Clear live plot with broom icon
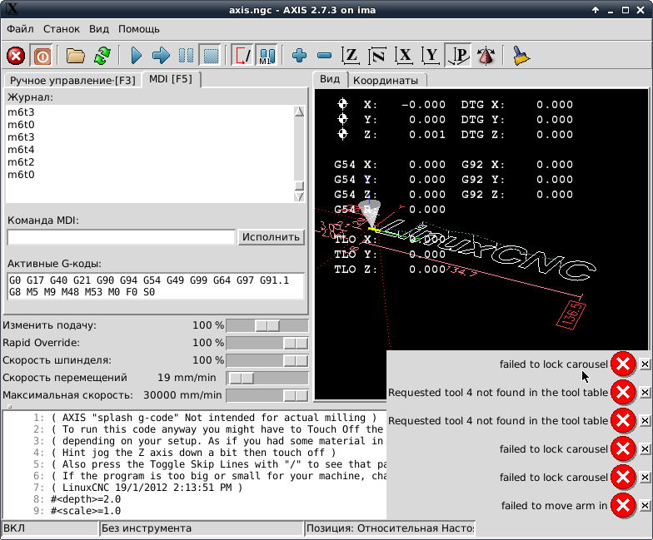The width and height of the screenshot is (653, 540). pos(521,56)
